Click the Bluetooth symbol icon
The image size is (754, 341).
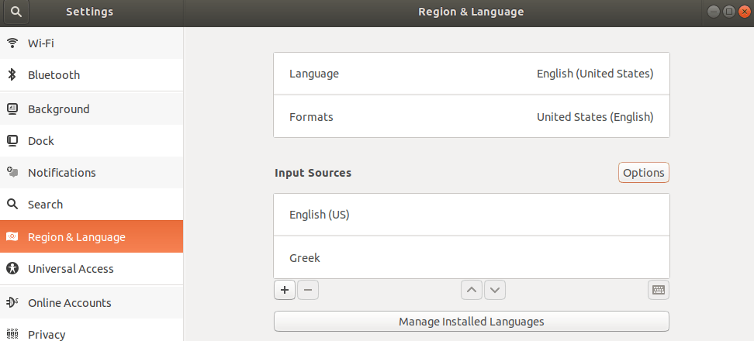pos(12,75)
